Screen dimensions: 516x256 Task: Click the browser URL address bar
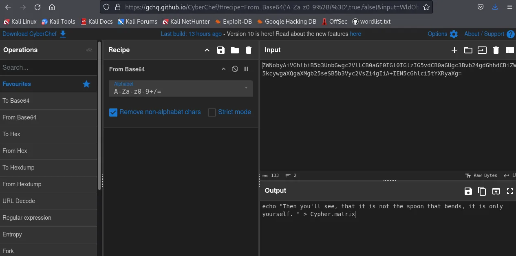(271, 7)
